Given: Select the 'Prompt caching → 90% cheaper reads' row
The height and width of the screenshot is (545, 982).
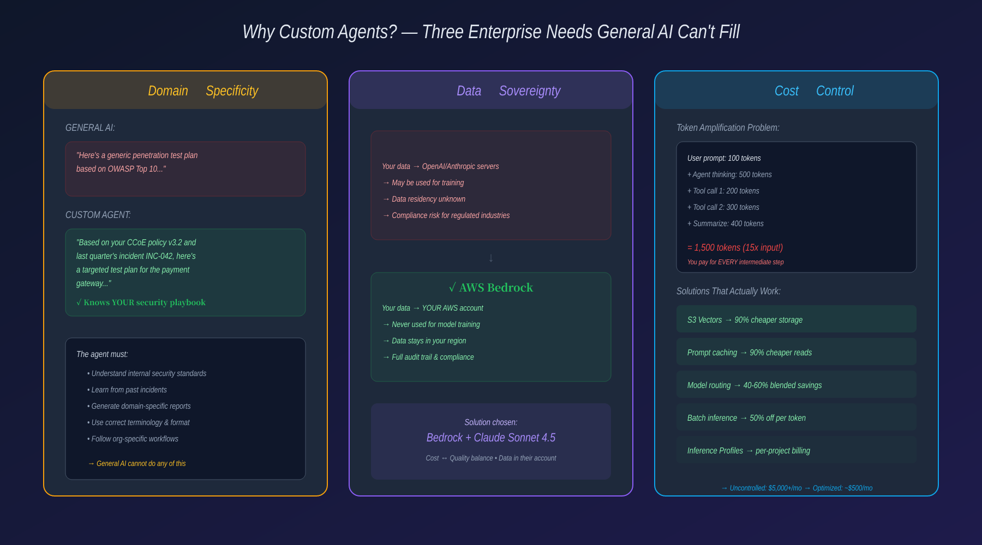Looking at the screenshot, I should 797,352.
